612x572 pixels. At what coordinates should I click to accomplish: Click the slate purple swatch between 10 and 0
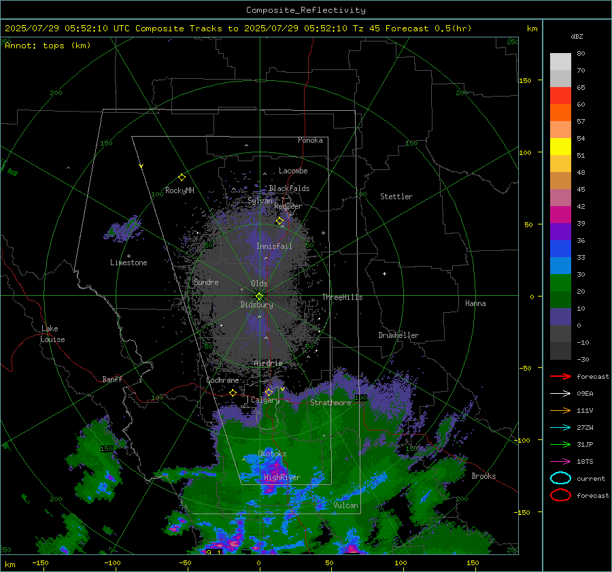tap(560, 317)
